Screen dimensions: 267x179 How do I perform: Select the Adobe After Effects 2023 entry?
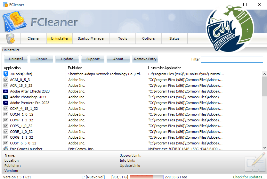pos(30,91)
